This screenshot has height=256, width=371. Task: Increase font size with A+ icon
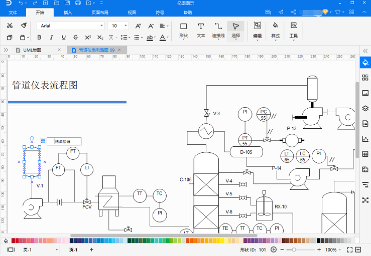pos(138,26)
